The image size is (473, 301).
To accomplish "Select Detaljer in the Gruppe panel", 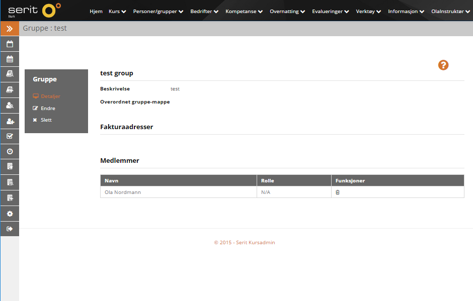I will [x=50, y=96].
